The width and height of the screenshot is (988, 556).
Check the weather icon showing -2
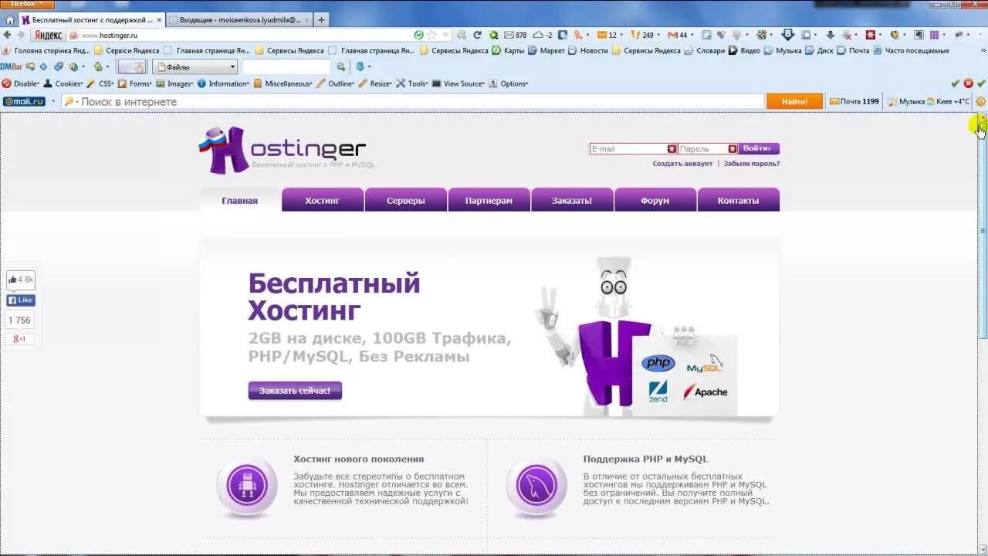coord(543,35)
